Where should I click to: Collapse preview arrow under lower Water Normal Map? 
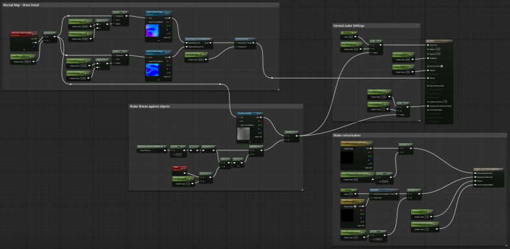click(159, 80)
